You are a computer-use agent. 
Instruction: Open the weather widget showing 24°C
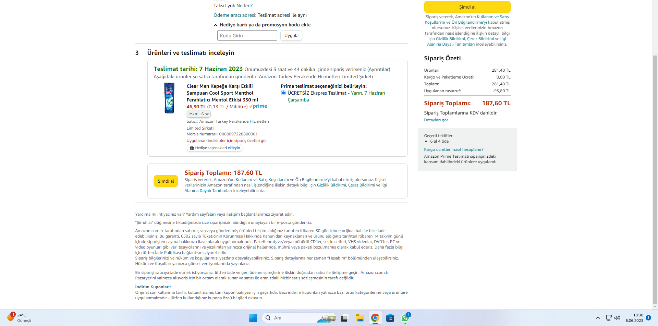[19, 318]
